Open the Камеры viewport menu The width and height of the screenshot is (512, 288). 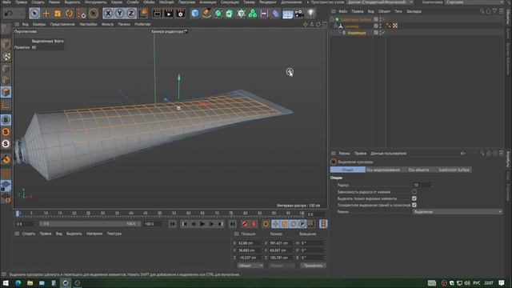tap(39, 24)
